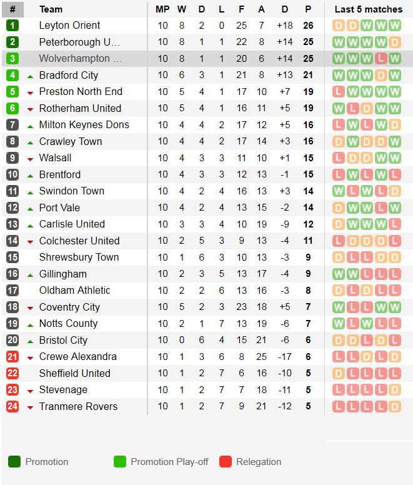
Task: Click Peterborough's most recent D result badge
Action: (394, 42)
